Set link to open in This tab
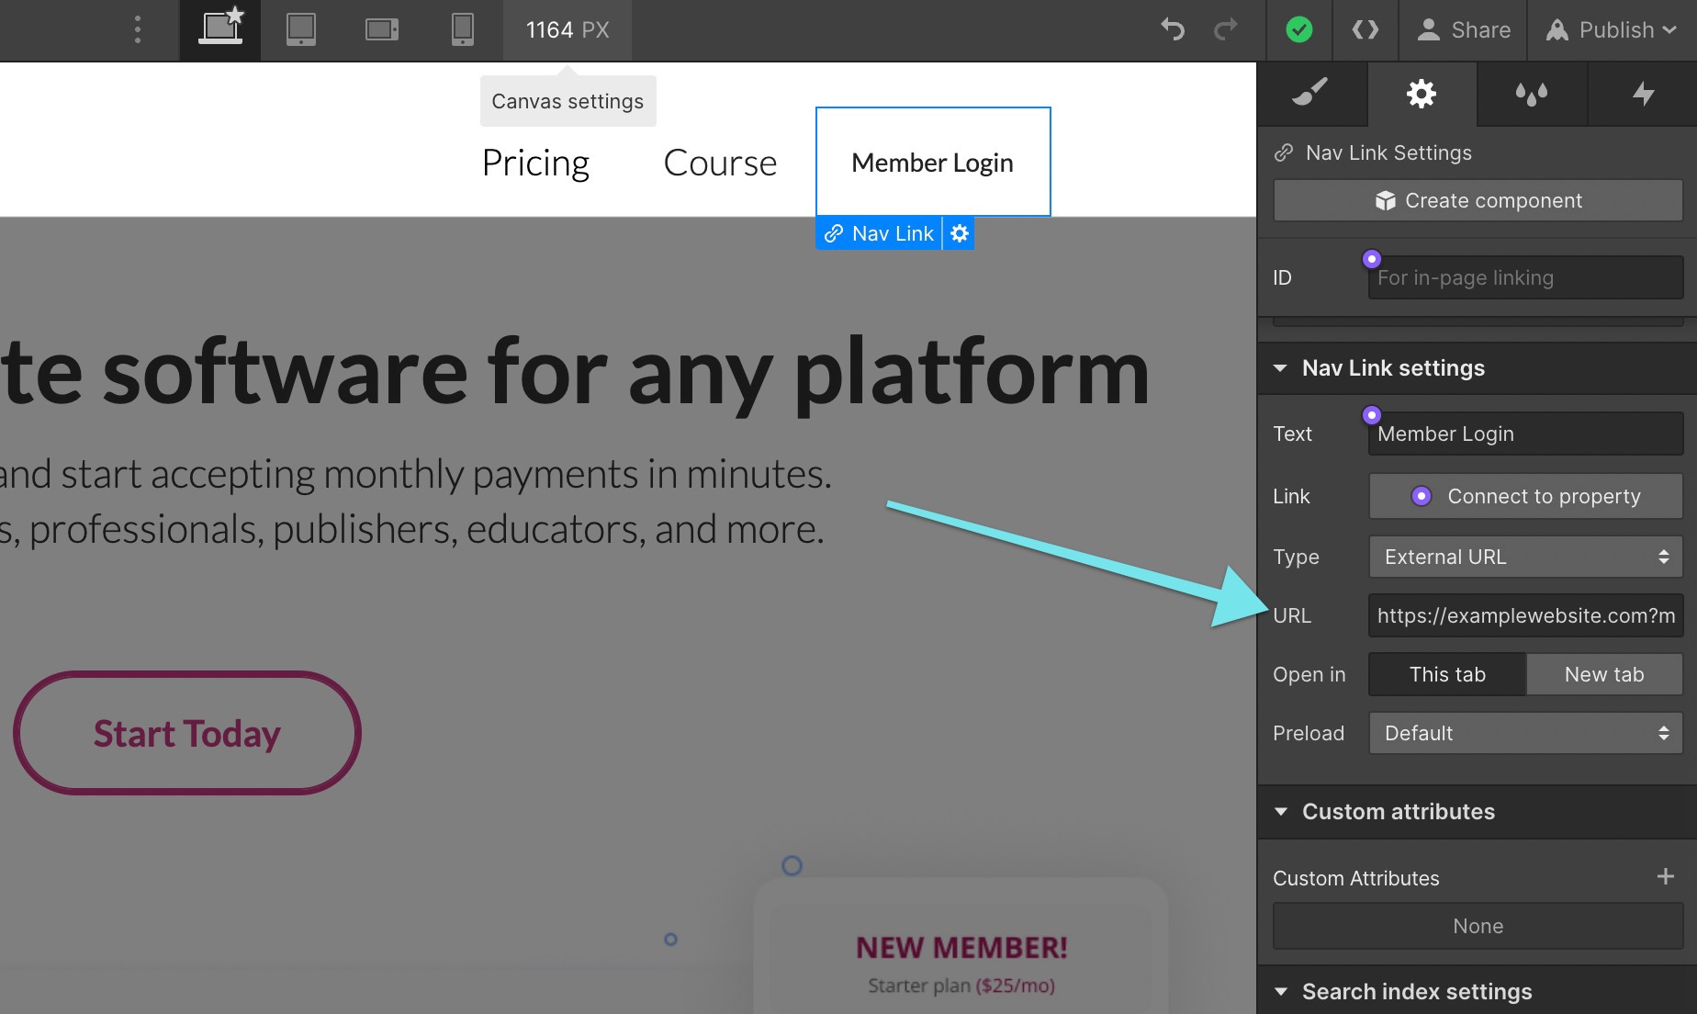1697x1014 pixels. tap(1447, 674)
